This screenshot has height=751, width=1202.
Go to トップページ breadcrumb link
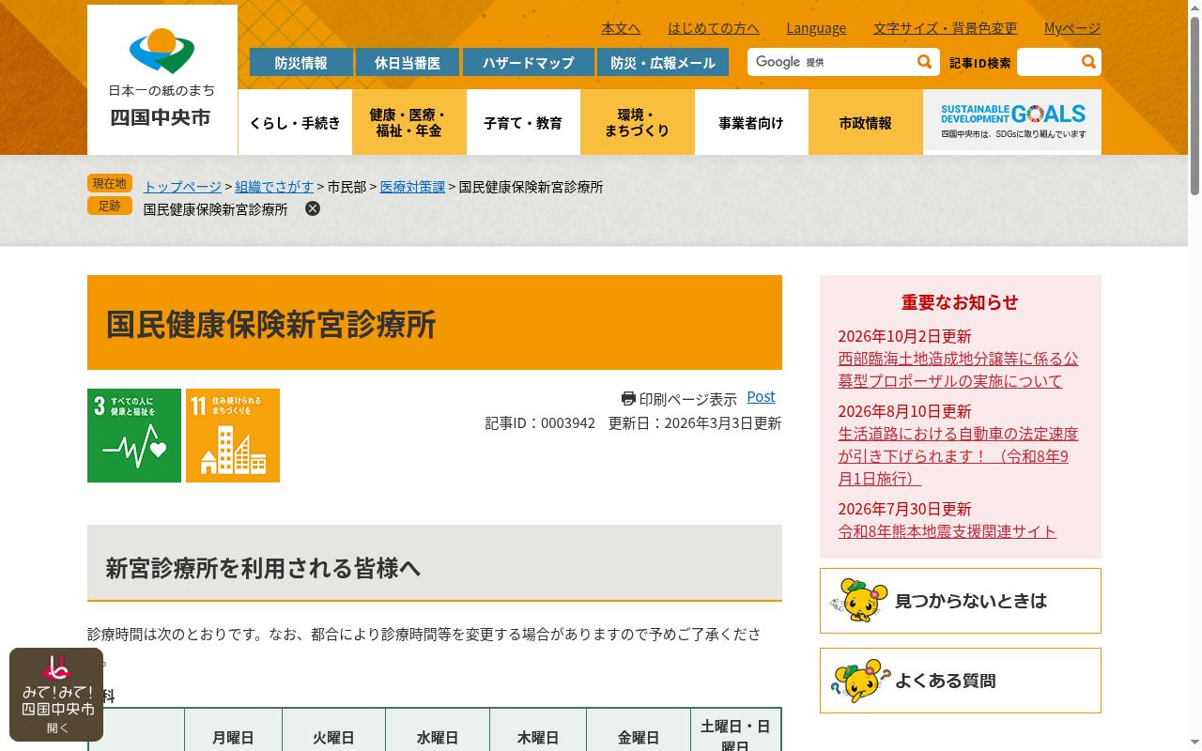click(x=182, y=187)
